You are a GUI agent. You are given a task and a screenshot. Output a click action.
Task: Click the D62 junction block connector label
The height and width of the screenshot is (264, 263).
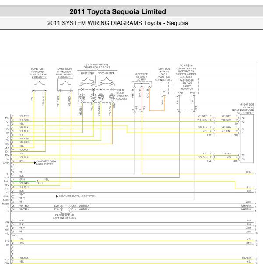pyautogui.click(x=74, y=206)
